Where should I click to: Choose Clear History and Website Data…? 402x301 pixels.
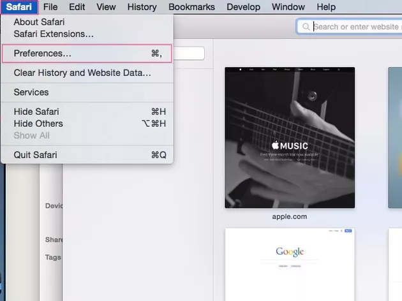(87, 73)
